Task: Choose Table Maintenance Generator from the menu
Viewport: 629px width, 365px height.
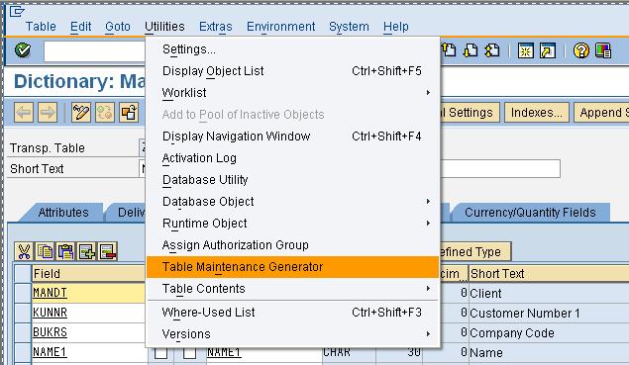Action: 293,267
